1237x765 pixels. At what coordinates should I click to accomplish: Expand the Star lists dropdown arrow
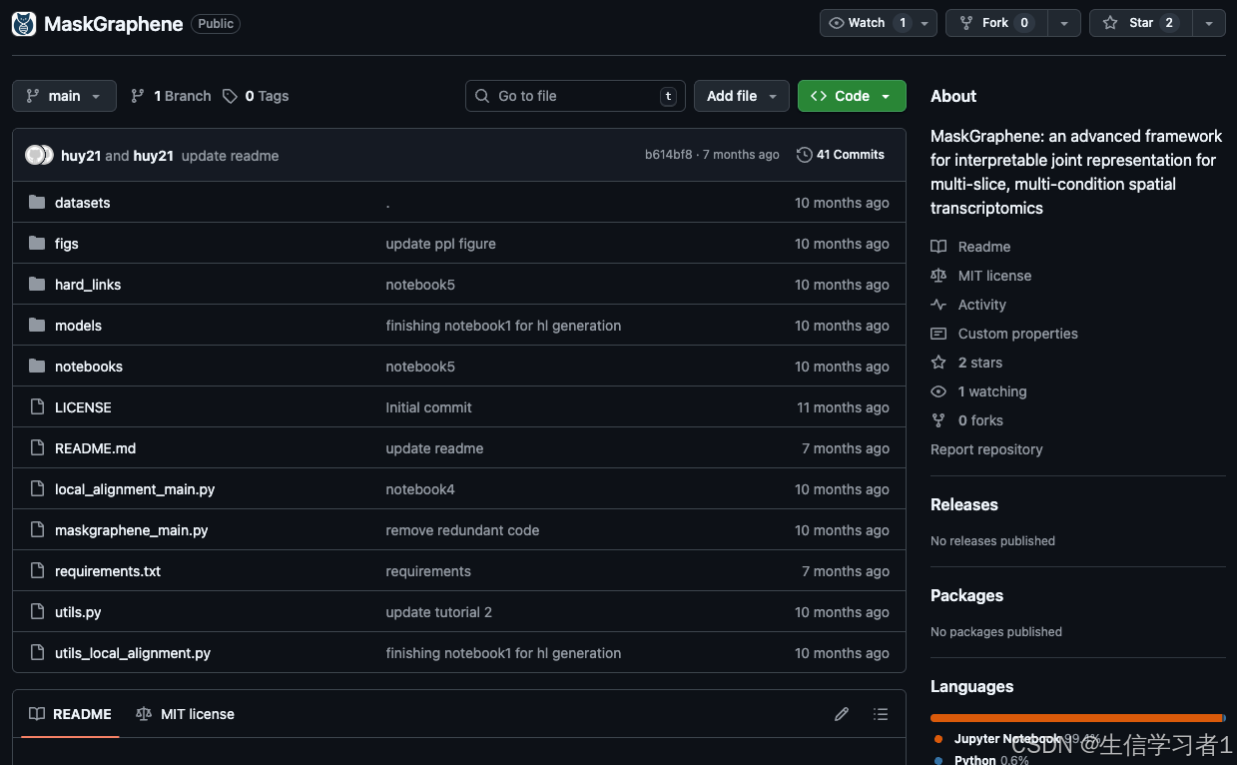coord(1209,23)
